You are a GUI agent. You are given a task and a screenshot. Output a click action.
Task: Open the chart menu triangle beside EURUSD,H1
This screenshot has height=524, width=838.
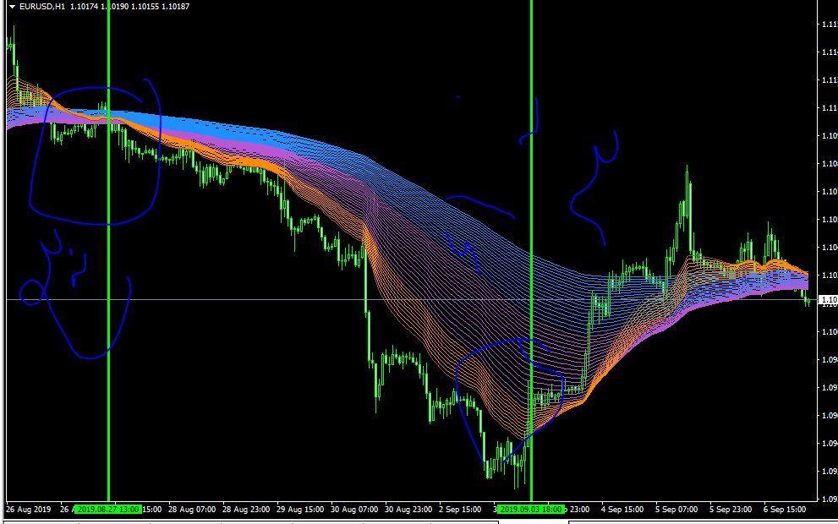coord(12,7)
